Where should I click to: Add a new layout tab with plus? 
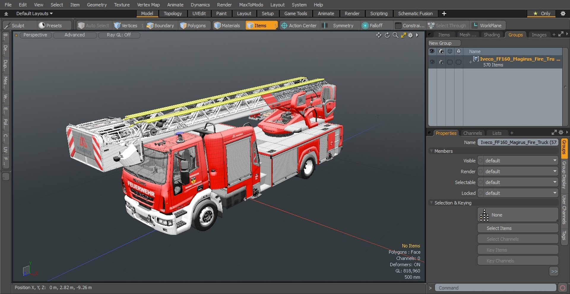click(x=444, y=13)
